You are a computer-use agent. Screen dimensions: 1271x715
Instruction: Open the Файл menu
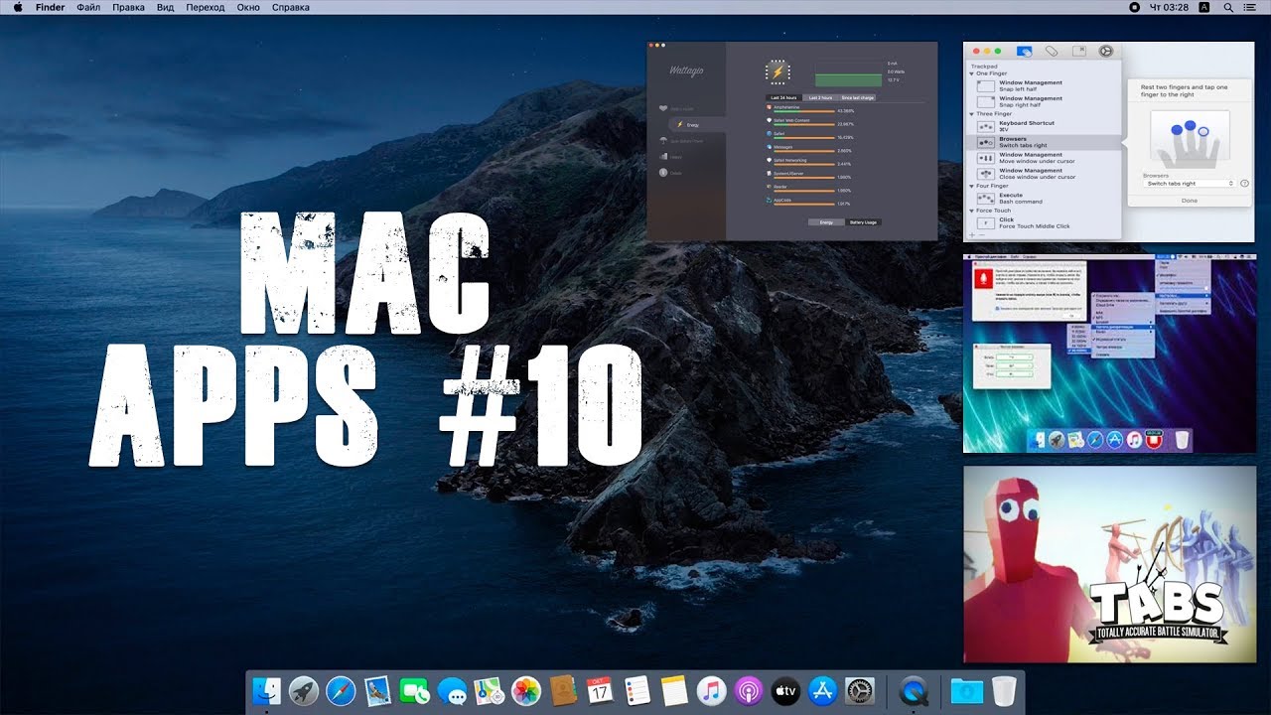pyautogui.click(x=88, y=7)
